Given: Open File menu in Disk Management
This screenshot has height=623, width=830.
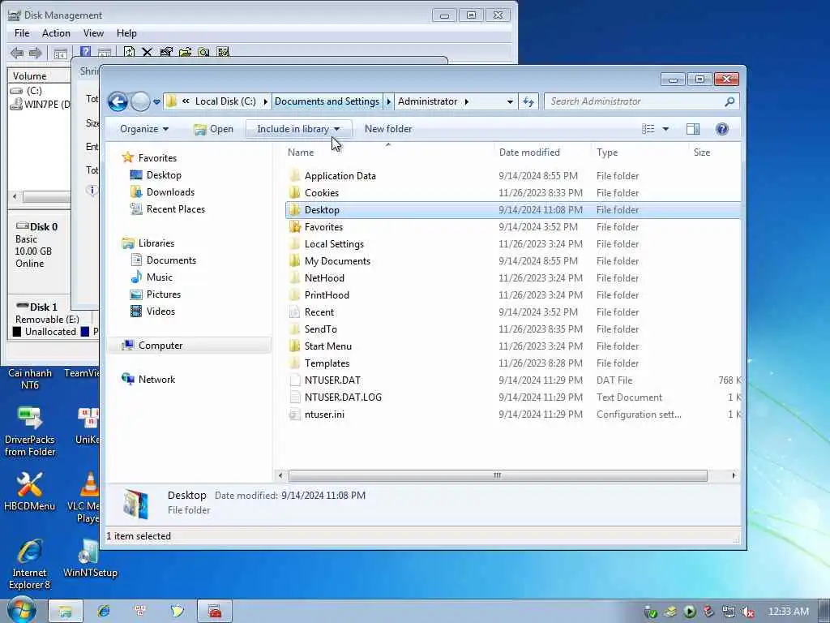Looking at the screenshot, I should 22,32.
